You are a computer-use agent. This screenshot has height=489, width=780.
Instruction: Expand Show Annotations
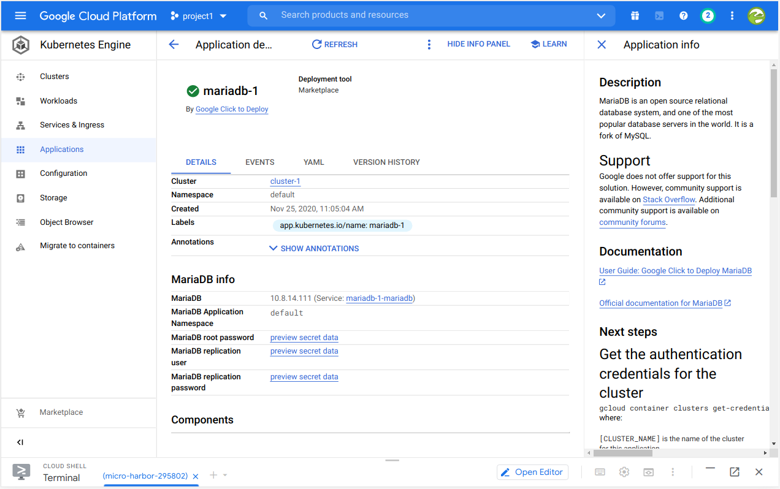(x=314, y=249)
